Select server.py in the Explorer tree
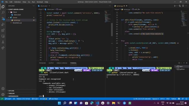The width and height of the screenshot is (189, 106). click(x=21, y=20)
